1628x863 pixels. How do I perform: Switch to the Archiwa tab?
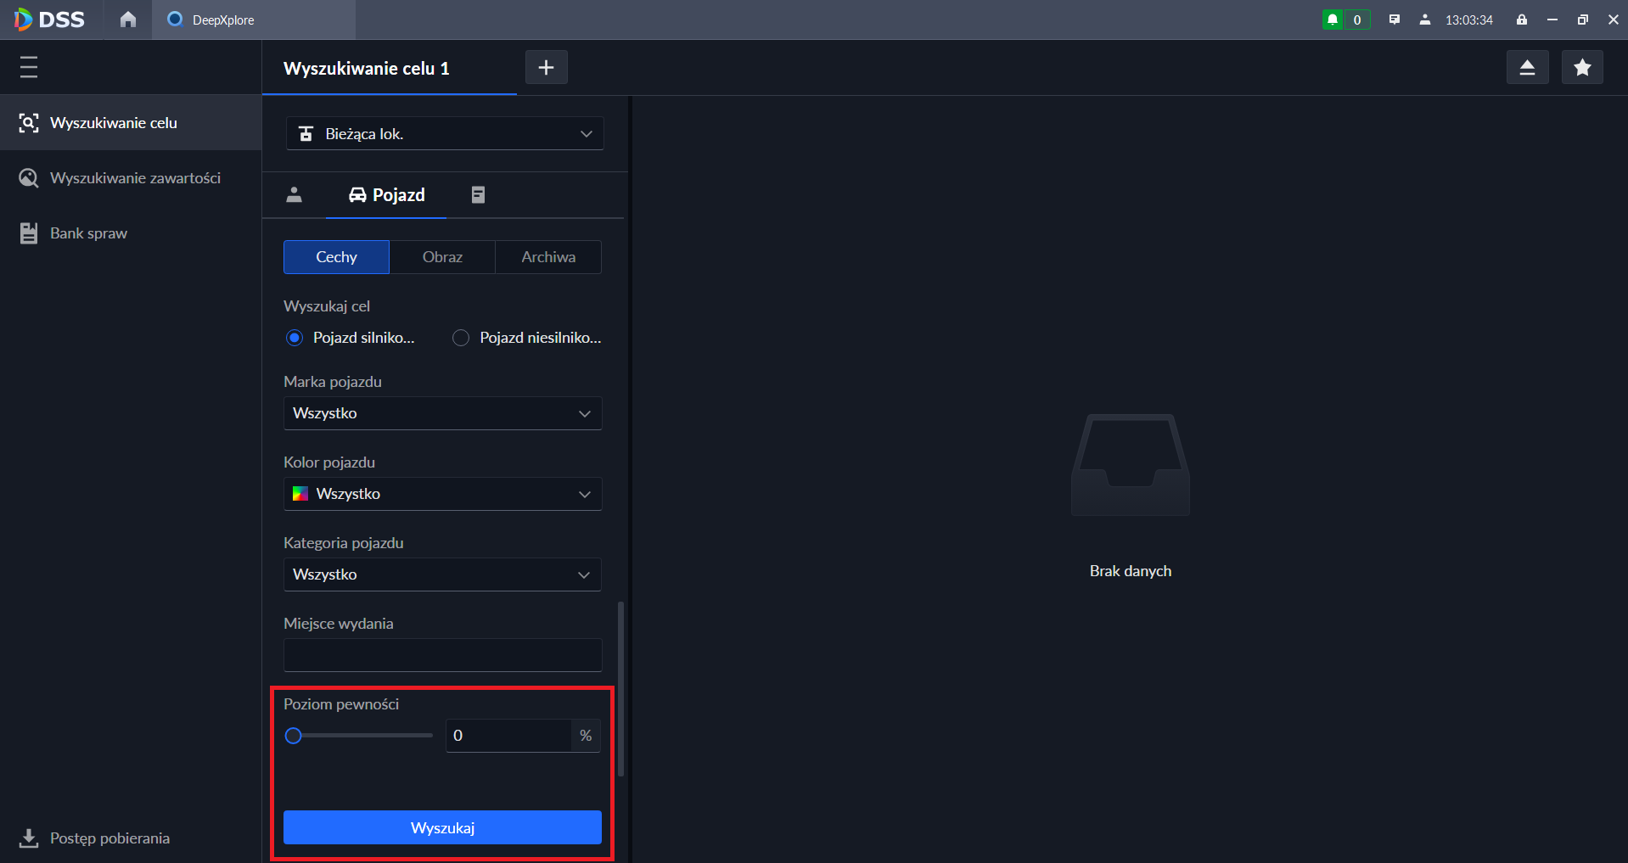pyautogui.click(x=548, y=257)
